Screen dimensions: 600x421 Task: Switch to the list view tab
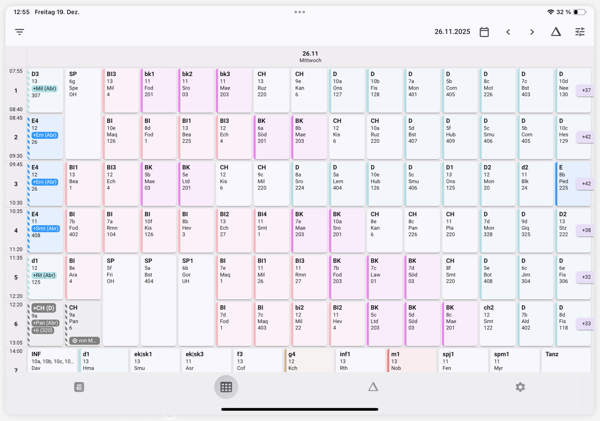click(79, 387)
